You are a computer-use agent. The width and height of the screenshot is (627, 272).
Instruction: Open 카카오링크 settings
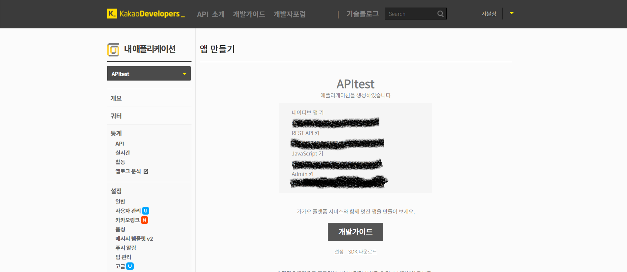127,220
